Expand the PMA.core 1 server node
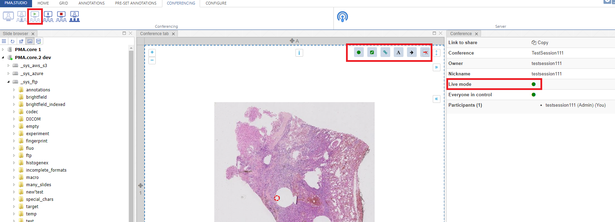The width and height of the screenshot is (615, 222). click(3, 50)
